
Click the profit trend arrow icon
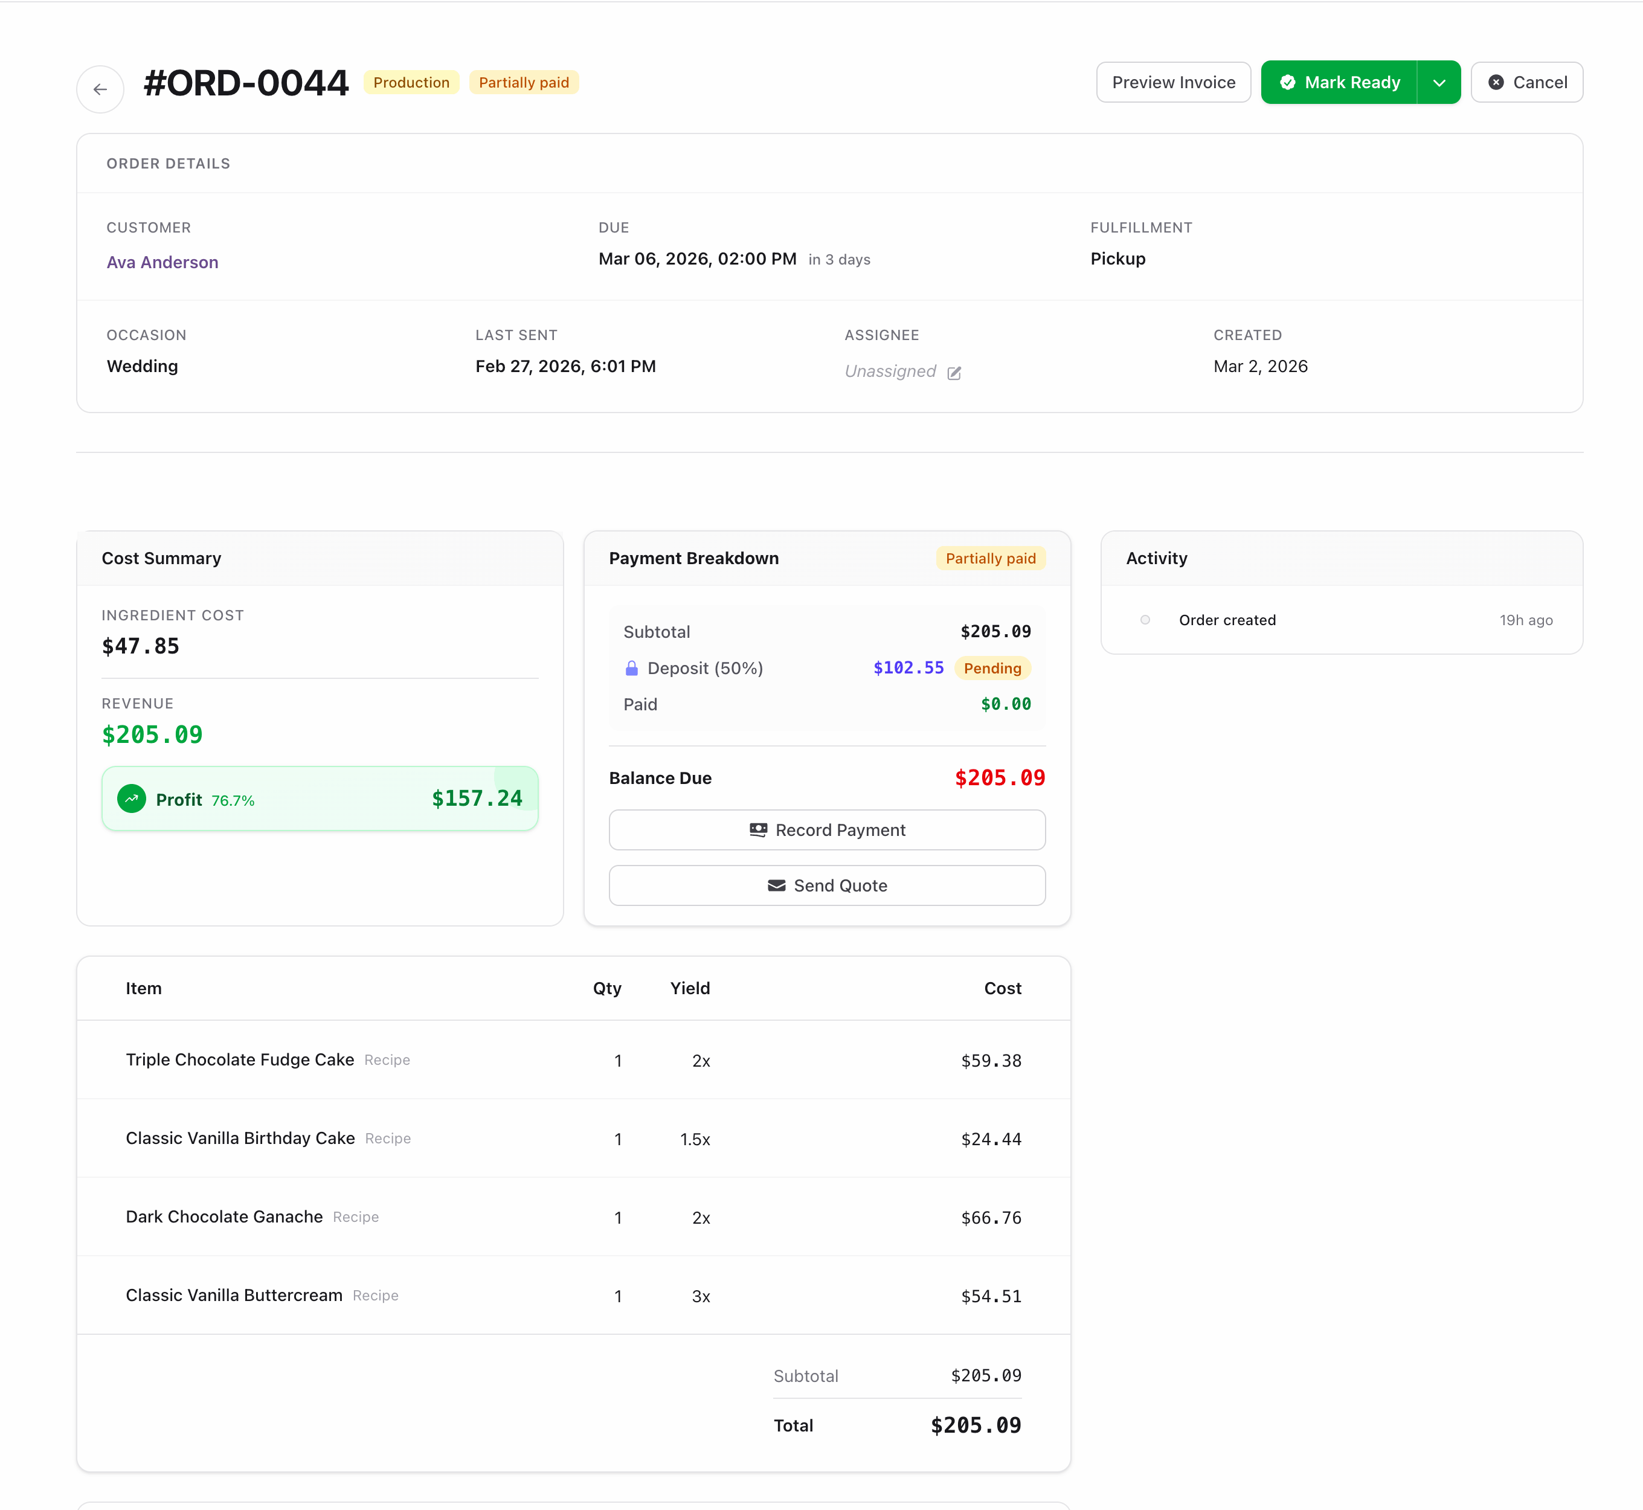132,798
